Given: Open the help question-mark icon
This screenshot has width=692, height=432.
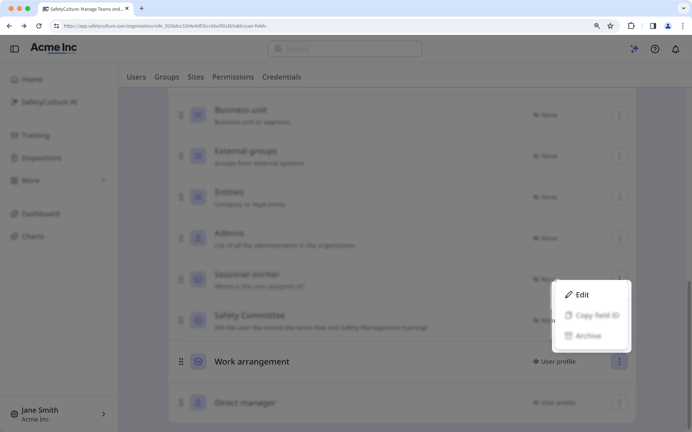Looking at the screenshot, I should (655, 49).
